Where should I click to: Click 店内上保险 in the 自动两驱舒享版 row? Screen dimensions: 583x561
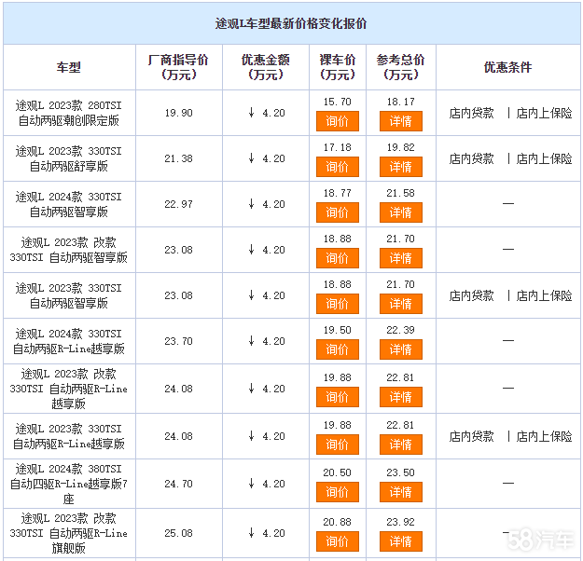(x=544, y=158)
